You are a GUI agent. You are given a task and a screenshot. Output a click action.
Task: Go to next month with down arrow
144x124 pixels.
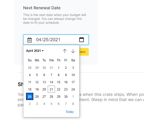tap(73, 51)
